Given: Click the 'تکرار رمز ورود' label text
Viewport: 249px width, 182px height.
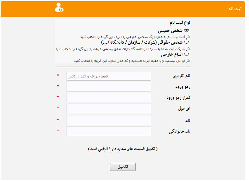Looking at the screenshot, I should coord(178,98).
